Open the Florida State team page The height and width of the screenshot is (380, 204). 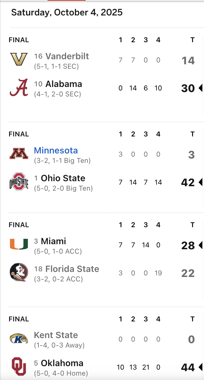click(72, 269)
